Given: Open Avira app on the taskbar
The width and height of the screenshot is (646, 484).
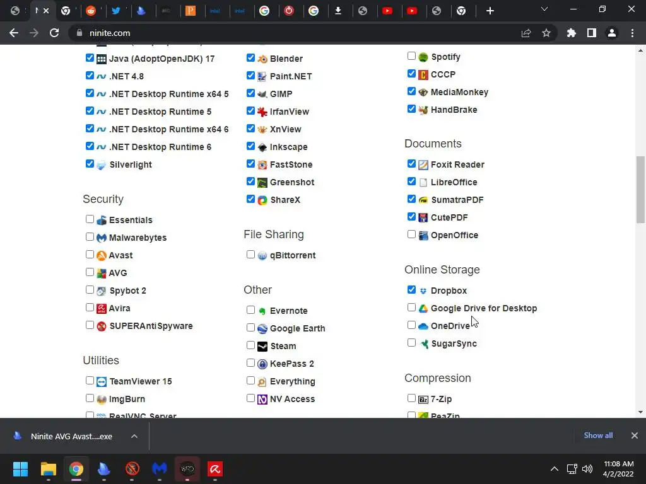Looking at the screenshot, I should tap(215, 469).
